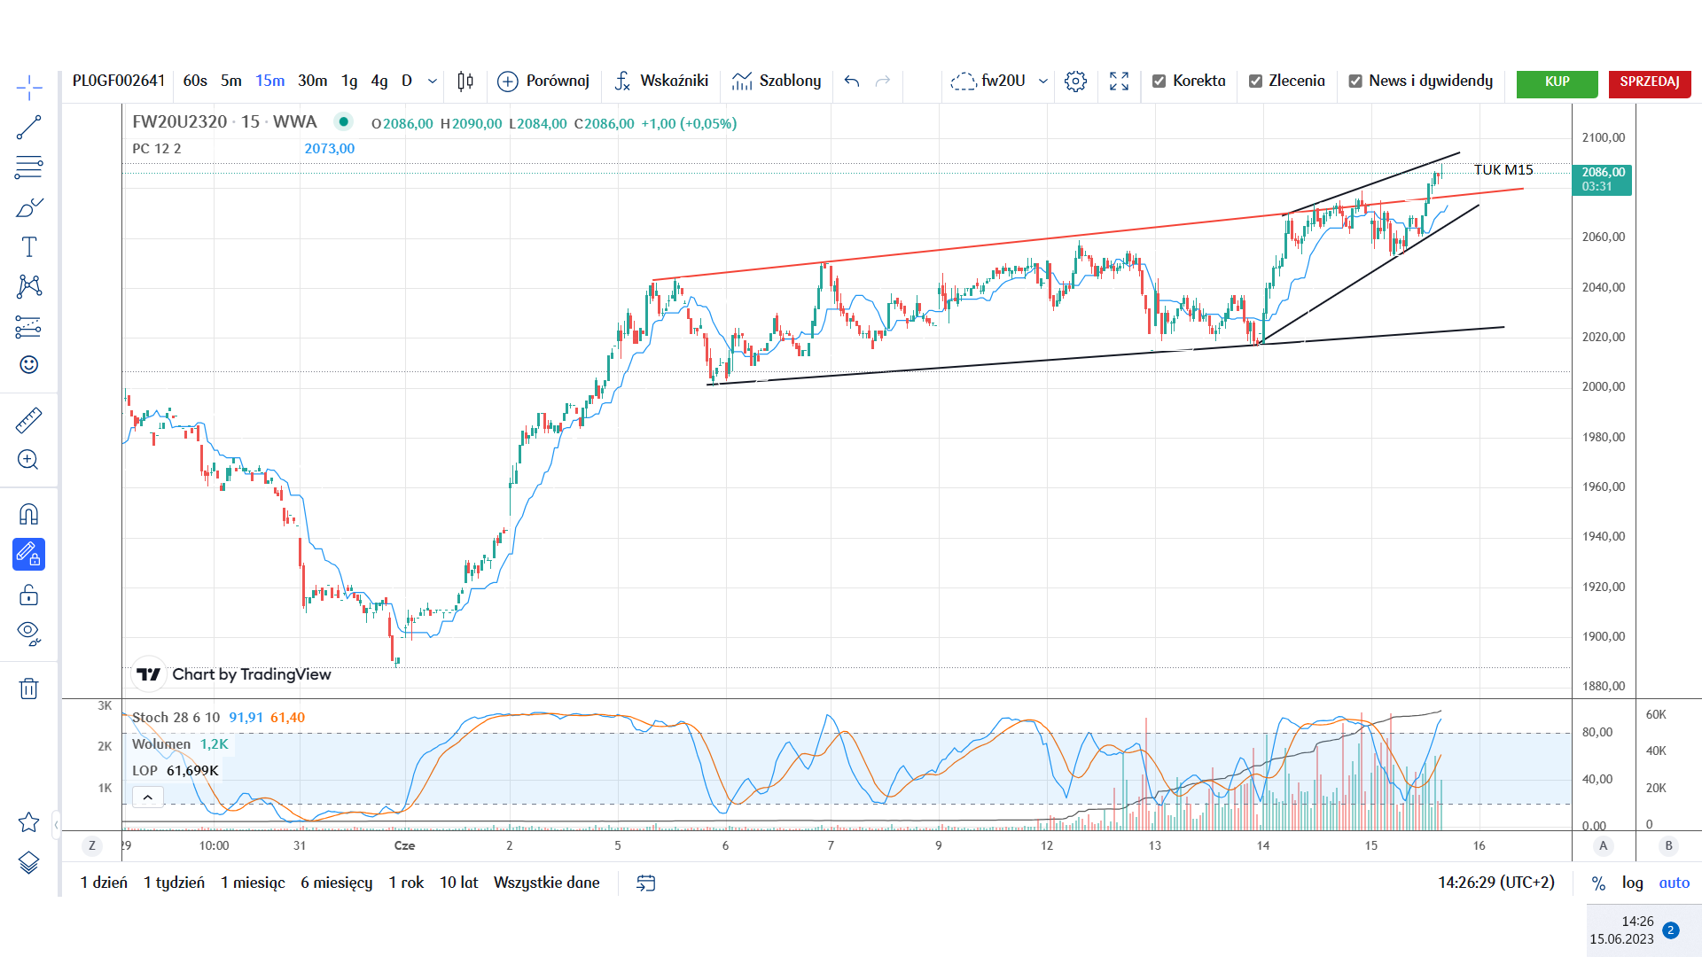Open candlestick chart type selector
Screen dimensions: 1702x957
[465, 82]
